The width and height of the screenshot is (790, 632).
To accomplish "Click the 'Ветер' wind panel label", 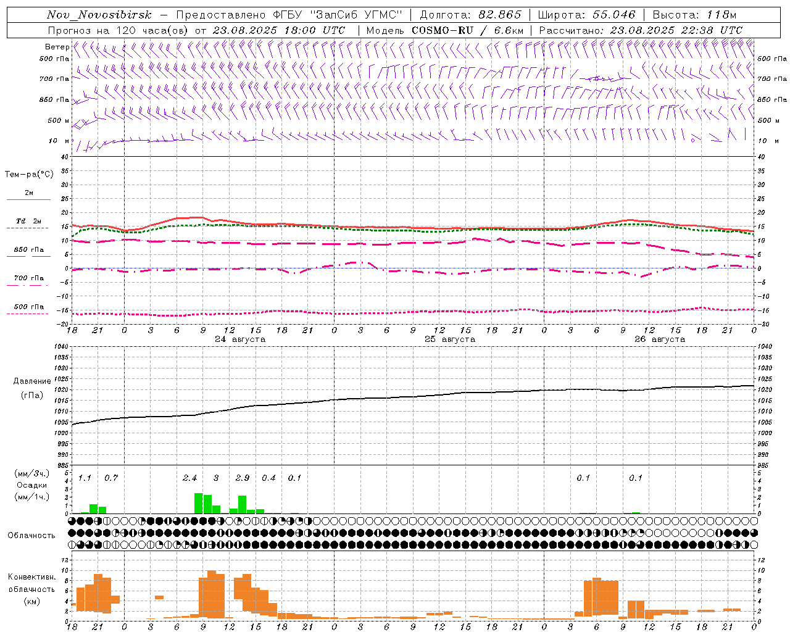I will pos(57,47).
